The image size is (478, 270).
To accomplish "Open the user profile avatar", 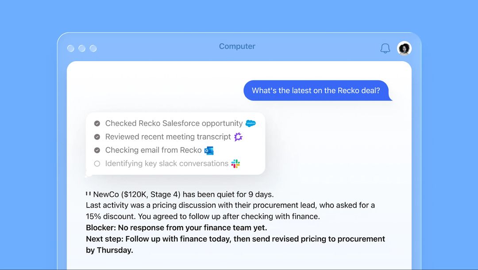I will click(404, 48).
